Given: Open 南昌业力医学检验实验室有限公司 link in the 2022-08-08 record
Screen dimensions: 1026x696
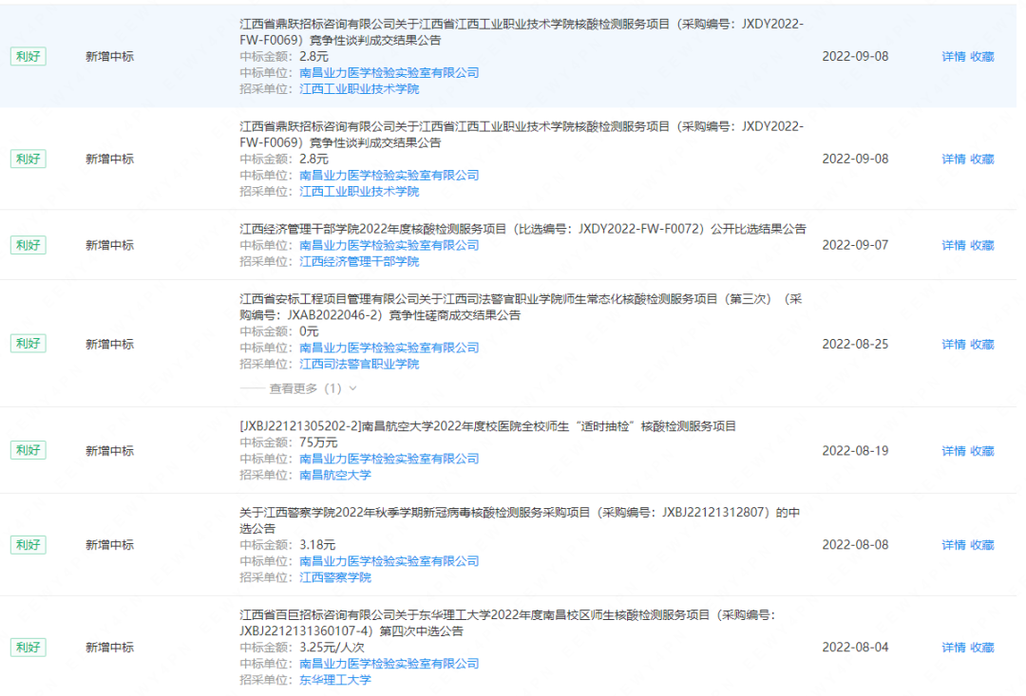Looking at the screenshot, I should 389,561.
